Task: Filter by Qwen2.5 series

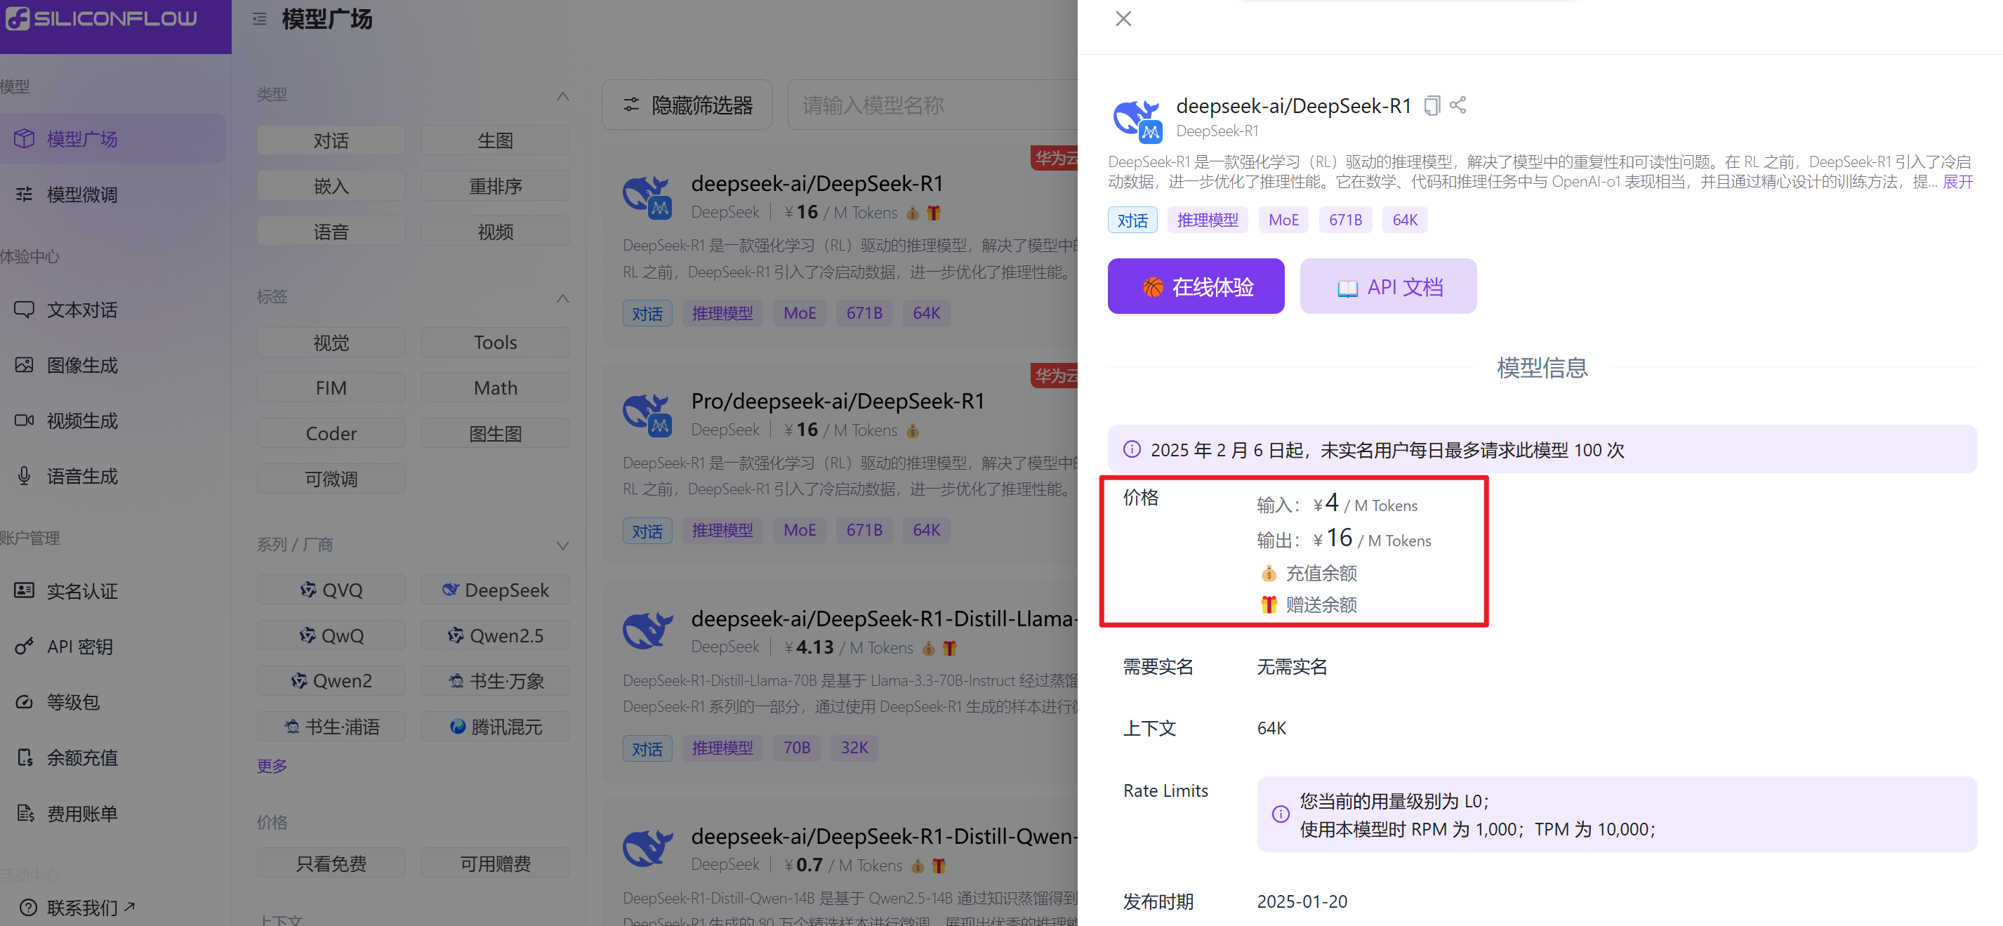Action: point(495,636)
